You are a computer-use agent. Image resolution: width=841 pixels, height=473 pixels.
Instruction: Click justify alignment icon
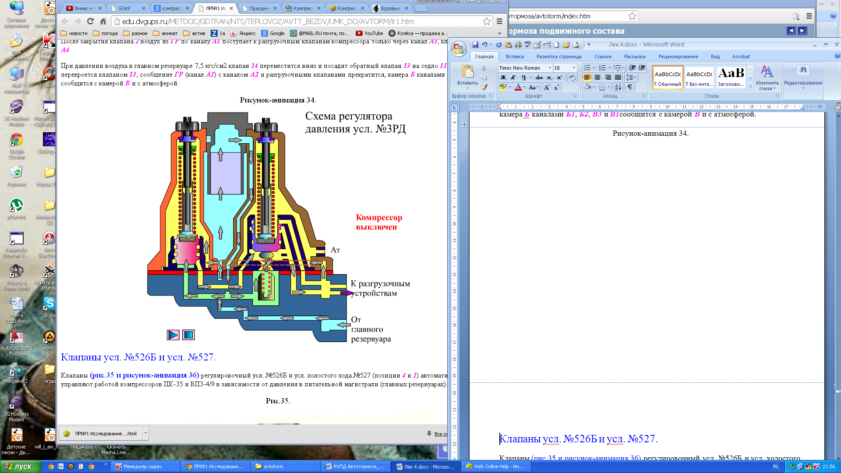click(618, 78)
